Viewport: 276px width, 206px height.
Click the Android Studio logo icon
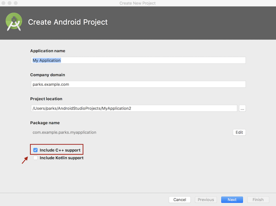(x=14, y=22)
